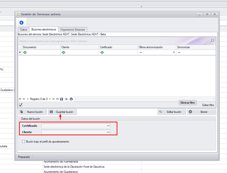Enable Buzón bajo el perfil de apoderamiento
Image resolution: width=227 pixels, height=173 pixels.
click(24, 141)
